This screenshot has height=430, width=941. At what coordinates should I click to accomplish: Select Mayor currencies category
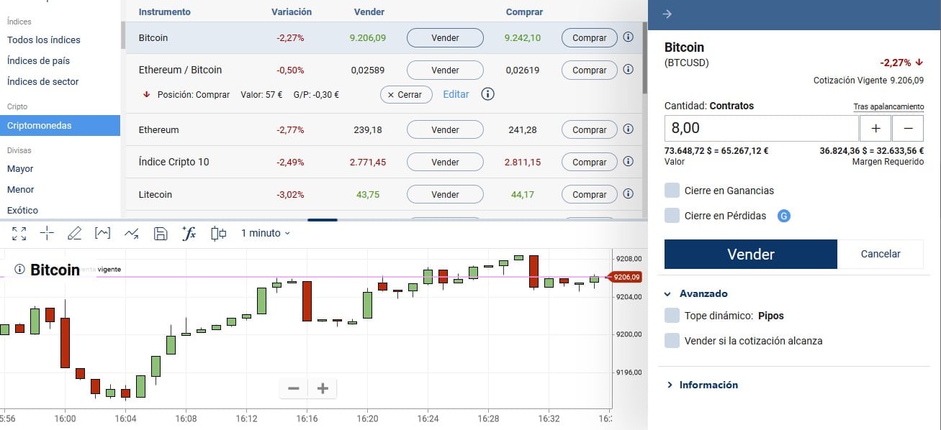point(20,168)
